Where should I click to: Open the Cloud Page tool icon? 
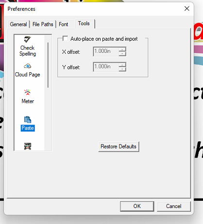point(28,66)
